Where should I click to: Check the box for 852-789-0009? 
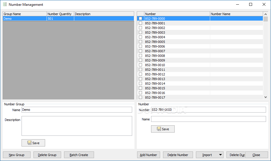tap(141, 60)
